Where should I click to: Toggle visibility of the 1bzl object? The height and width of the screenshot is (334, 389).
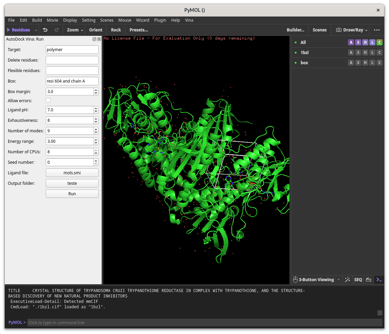coord(295,52)
